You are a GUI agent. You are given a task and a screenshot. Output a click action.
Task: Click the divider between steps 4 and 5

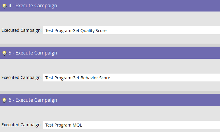(110, 45)
